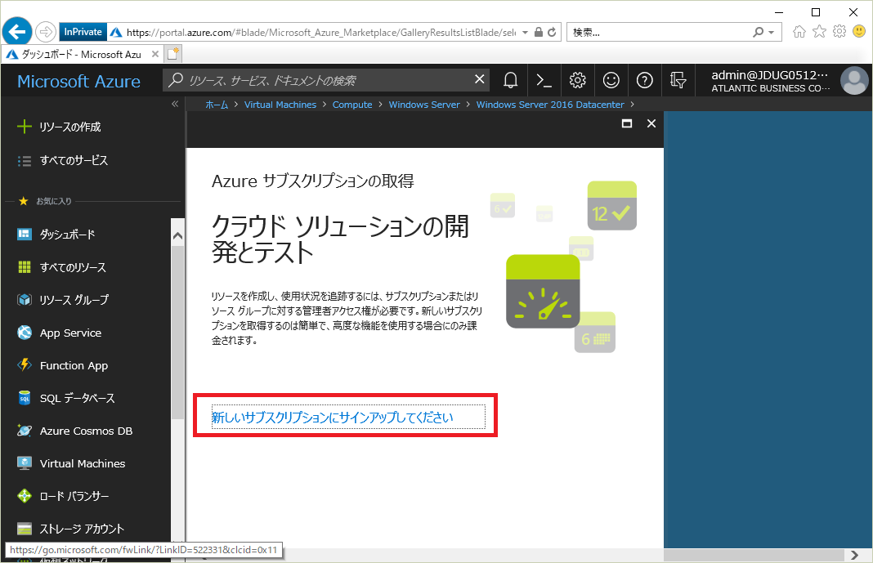Send feedback via smiley icon in Azure bar
The image size is (873, 563).
pyautogui.click(x=611, y=81)
